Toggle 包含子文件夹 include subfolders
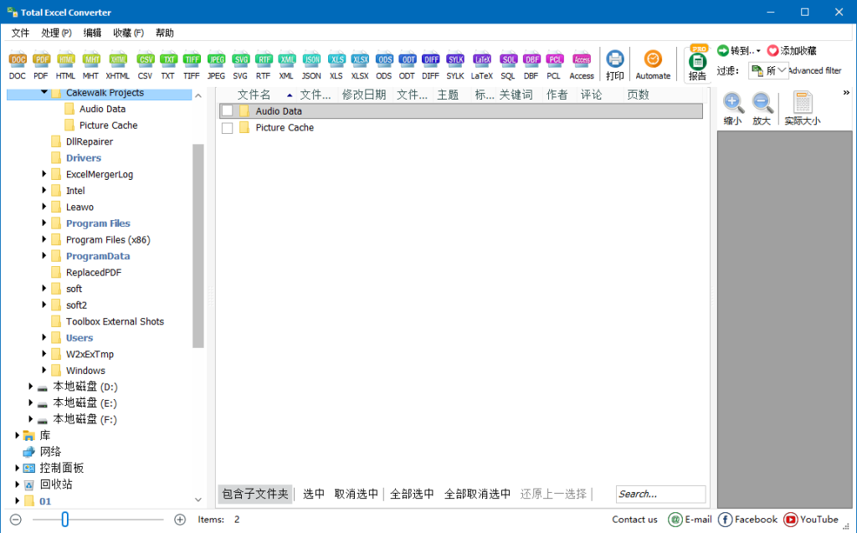Image resolution: width=857 pixels, height=533 pixels. [x=255, y=494]
